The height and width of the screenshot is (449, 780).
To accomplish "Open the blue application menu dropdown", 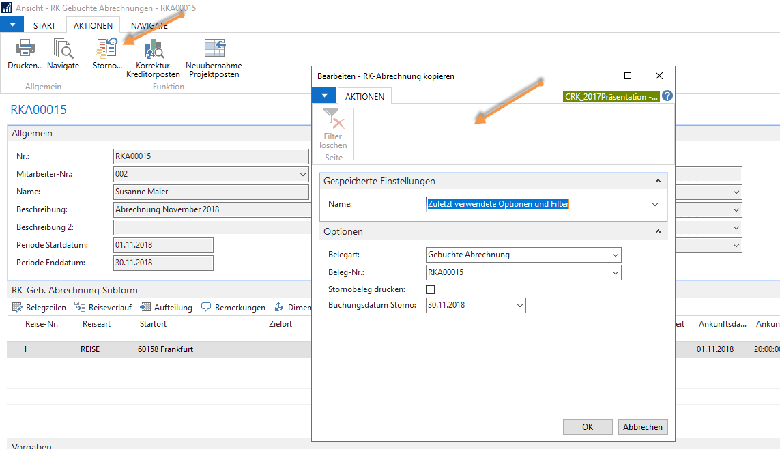I will click(x=12, y=25).
